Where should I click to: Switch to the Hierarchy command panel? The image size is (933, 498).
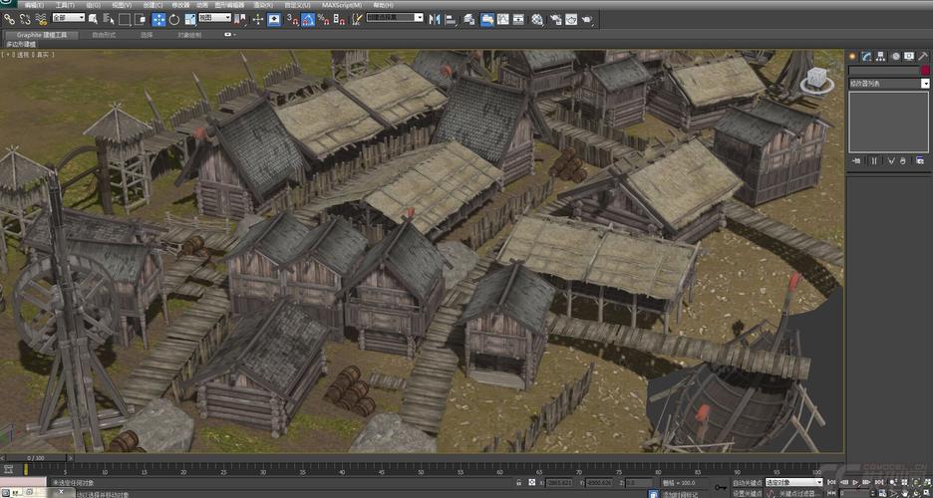(x=881, y=57)
